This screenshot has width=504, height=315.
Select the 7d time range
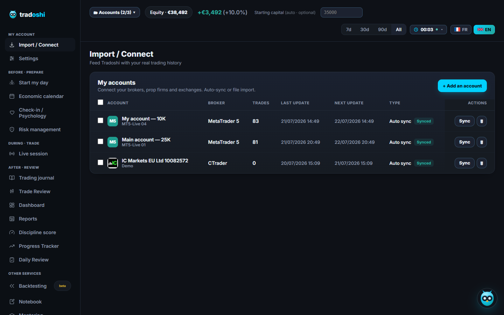[x=349, y=29]
